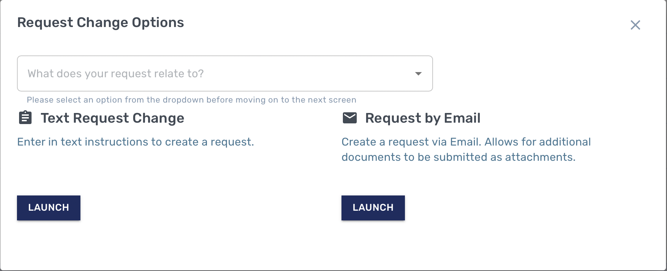Click the word "Options" in the dialog title
Viewport: 667px width, 271px height.
pyautogui.click(x=158, y=23)
